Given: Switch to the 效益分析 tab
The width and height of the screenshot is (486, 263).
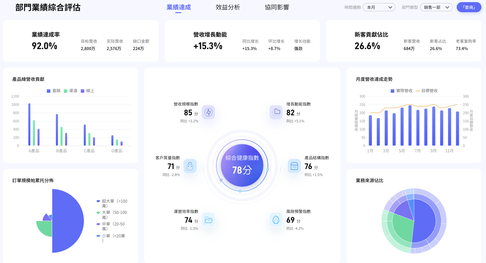Looking at the screenshot, I should click(x=228, y=7).
